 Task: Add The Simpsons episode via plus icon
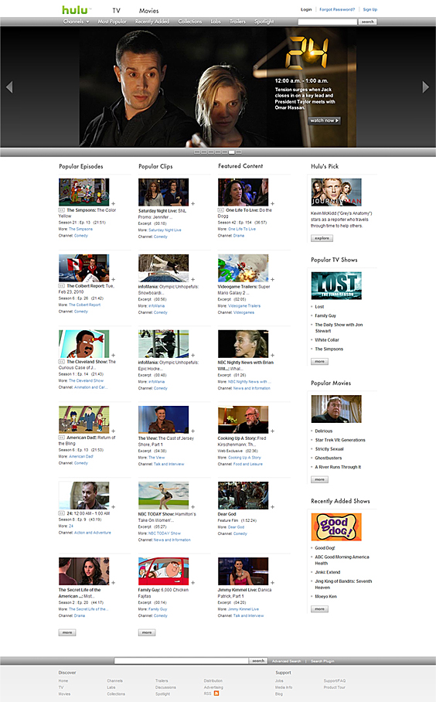coord(114,203)
